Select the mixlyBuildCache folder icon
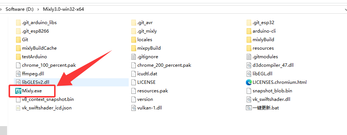The image size is (347, 135). [x=18, y=48]
